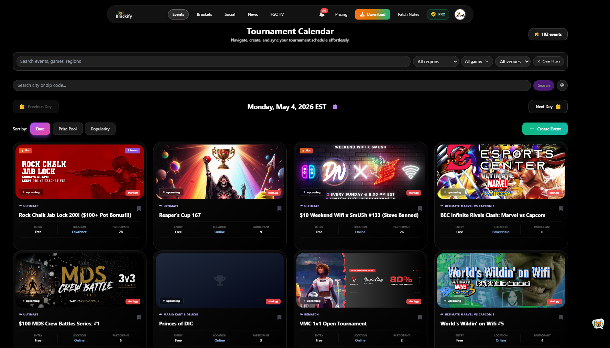The height and width of the screenshot is (348, 610).
Task: Click the location pin icon next to Search
Action: pos(562,85)
